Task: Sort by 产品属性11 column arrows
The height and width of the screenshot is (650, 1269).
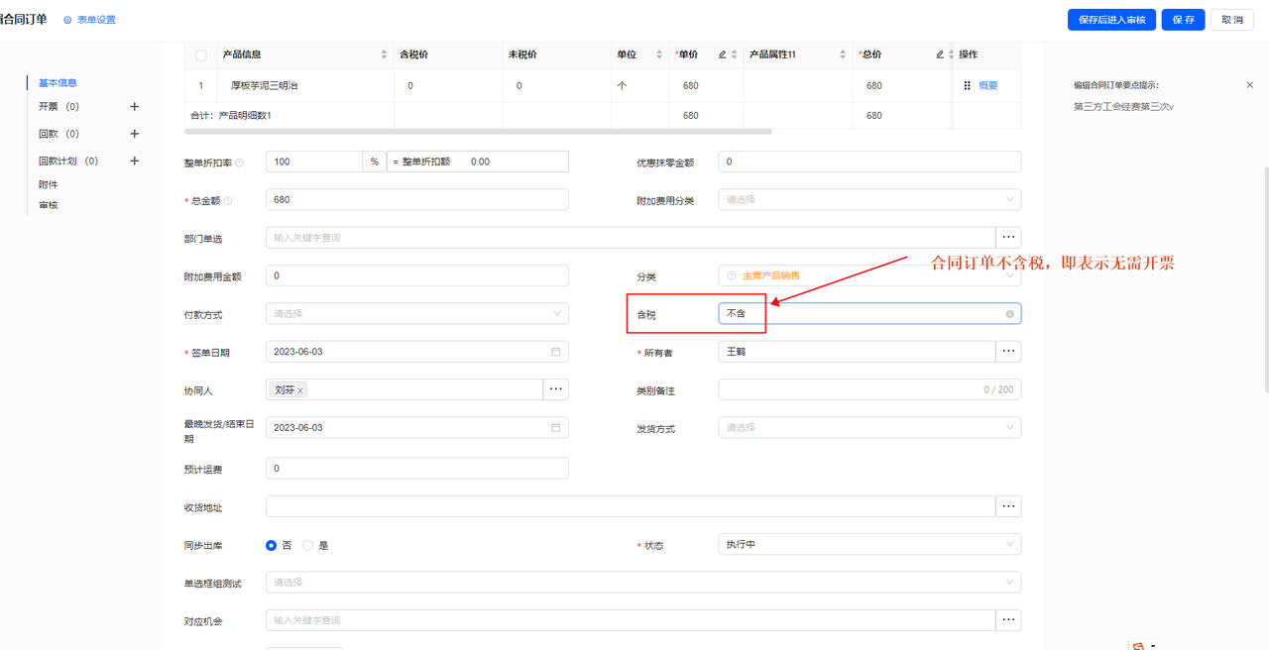Action: (843, 54)
